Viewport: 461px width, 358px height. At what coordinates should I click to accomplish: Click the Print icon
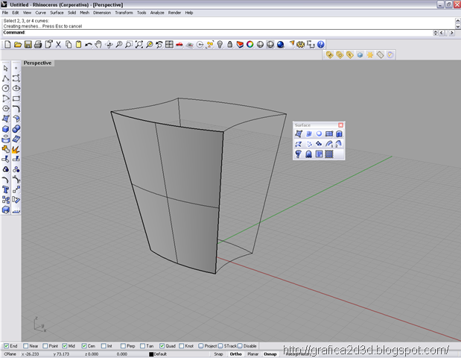coord(38,45)
